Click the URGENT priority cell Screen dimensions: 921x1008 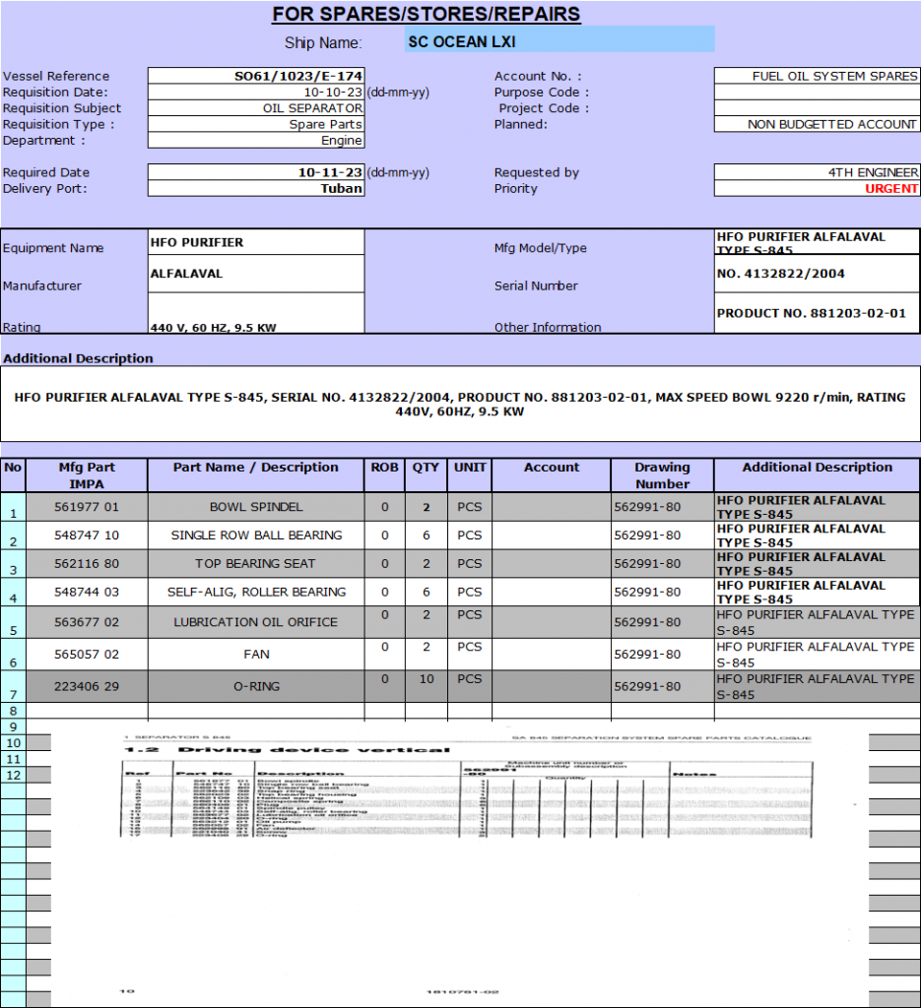pyautogui.click(x=817, y=188)
